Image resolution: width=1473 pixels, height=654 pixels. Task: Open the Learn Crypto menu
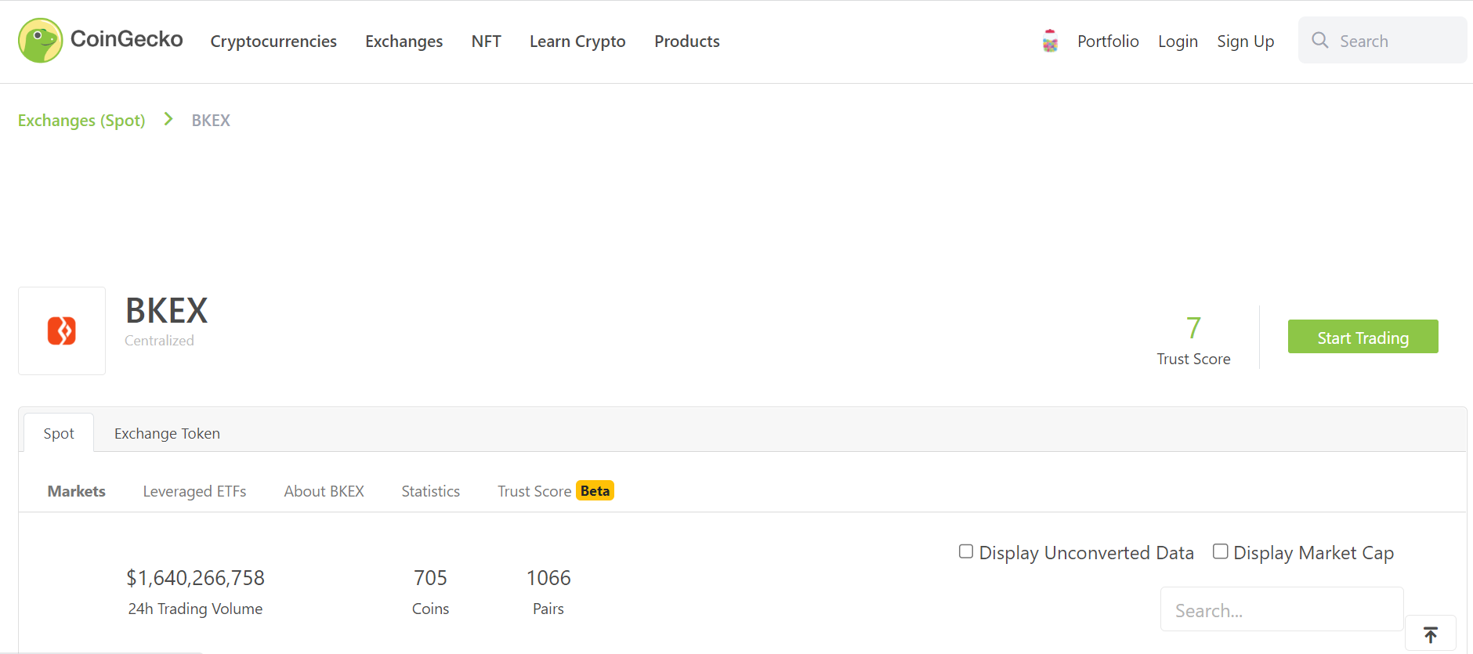pos(577,42)
